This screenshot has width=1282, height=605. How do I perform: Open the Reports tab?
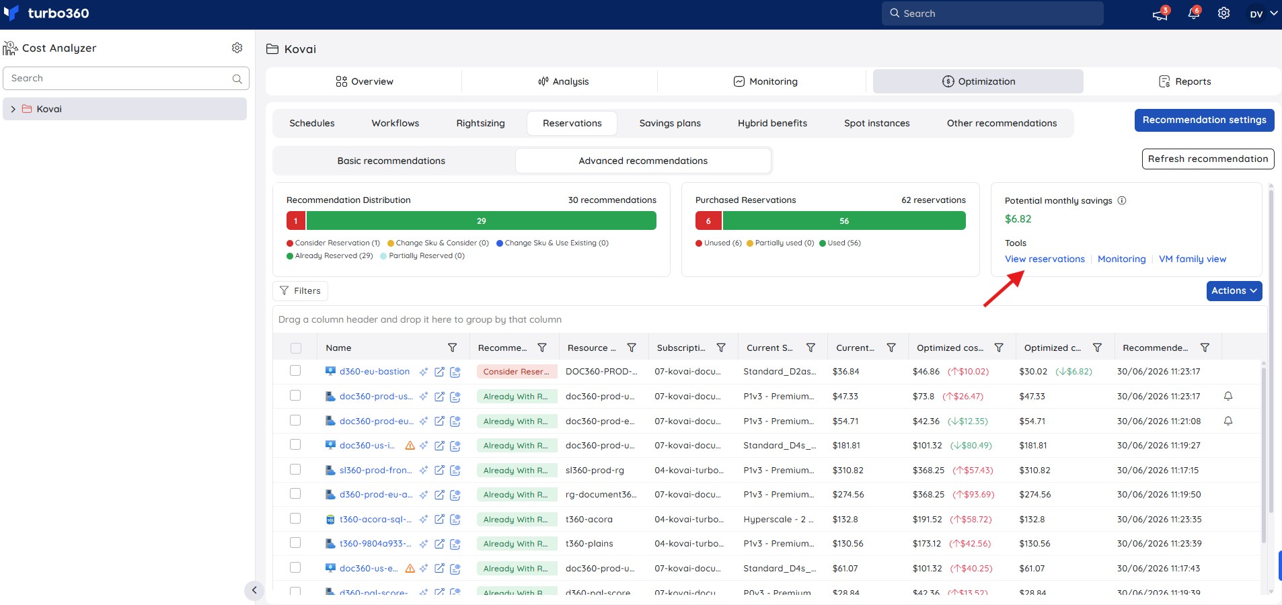point(1184,81)
